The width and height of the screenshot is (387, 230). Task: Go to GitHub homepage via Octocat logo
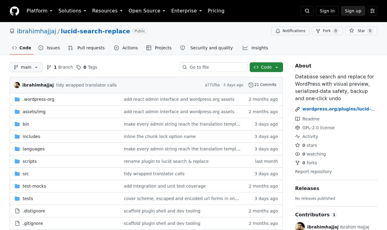point(15,11)
